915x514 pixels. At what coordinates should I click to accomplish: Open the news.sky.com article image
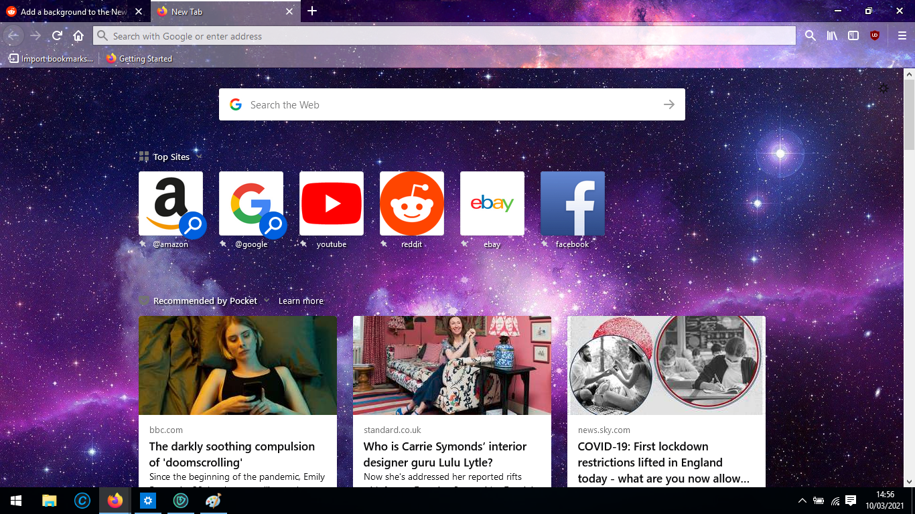666,365
